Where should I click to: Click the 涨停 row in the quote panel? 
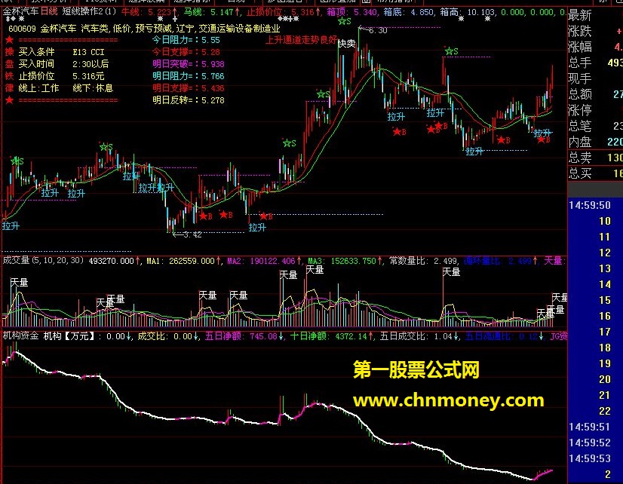click(595, 110)
